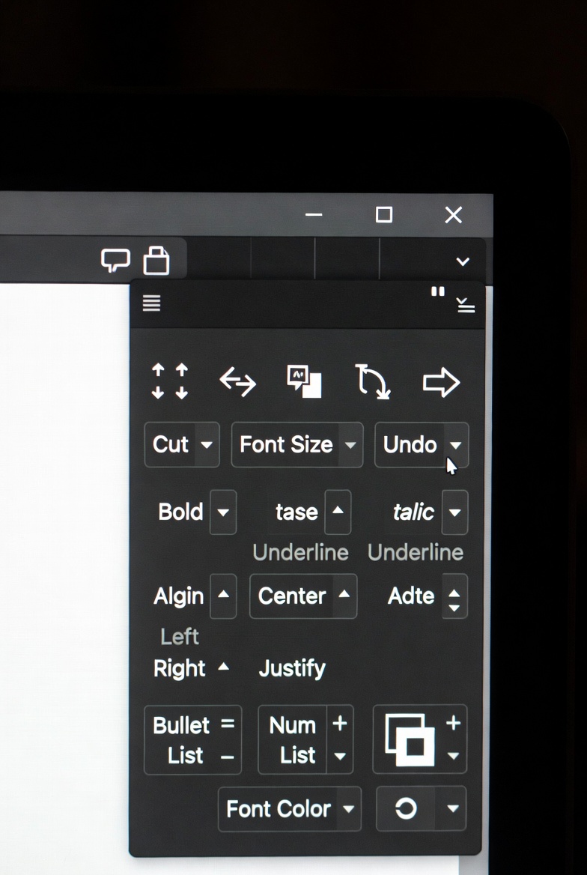Screen dimensions: 587x875
Task: Toggle Bold formatting
Action: (x=180, y=512)
